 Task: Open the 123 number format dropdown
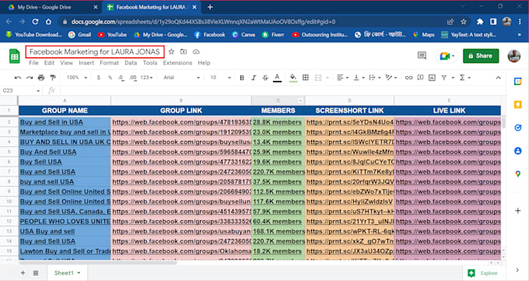point(146,78)
